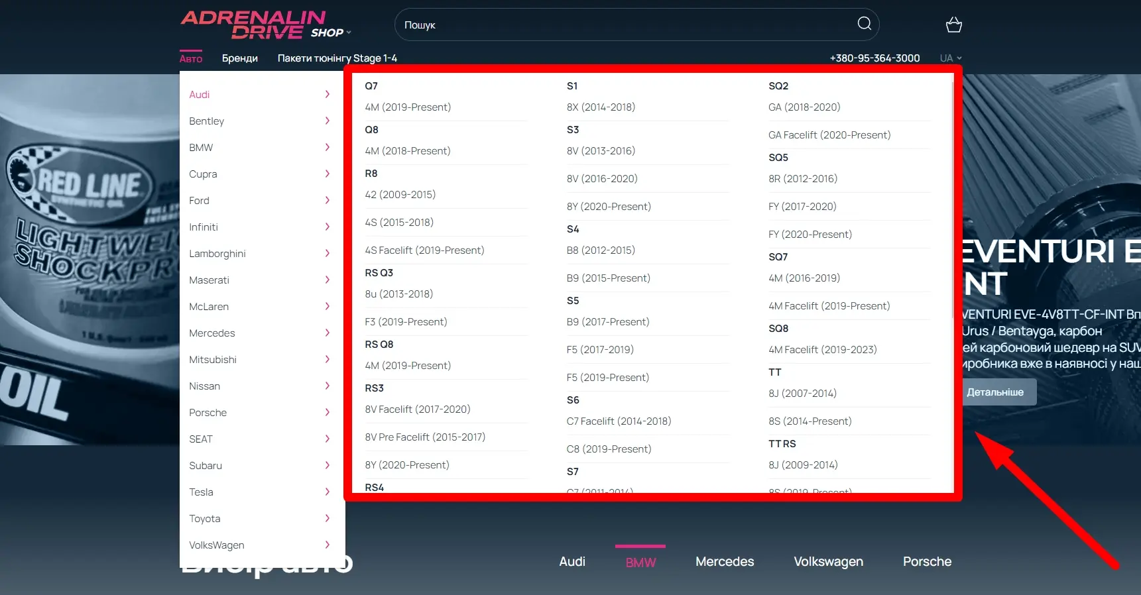Expand the Ford submenu arrow

point(328,200)
